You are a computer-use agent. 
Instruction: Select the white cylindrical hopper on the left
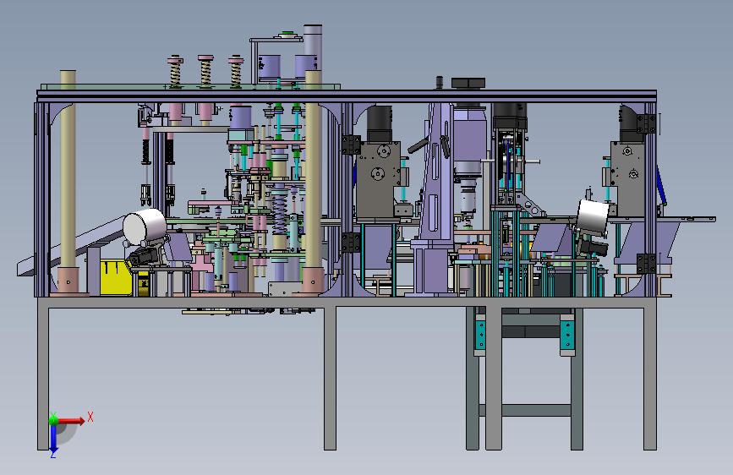point(145,227)
